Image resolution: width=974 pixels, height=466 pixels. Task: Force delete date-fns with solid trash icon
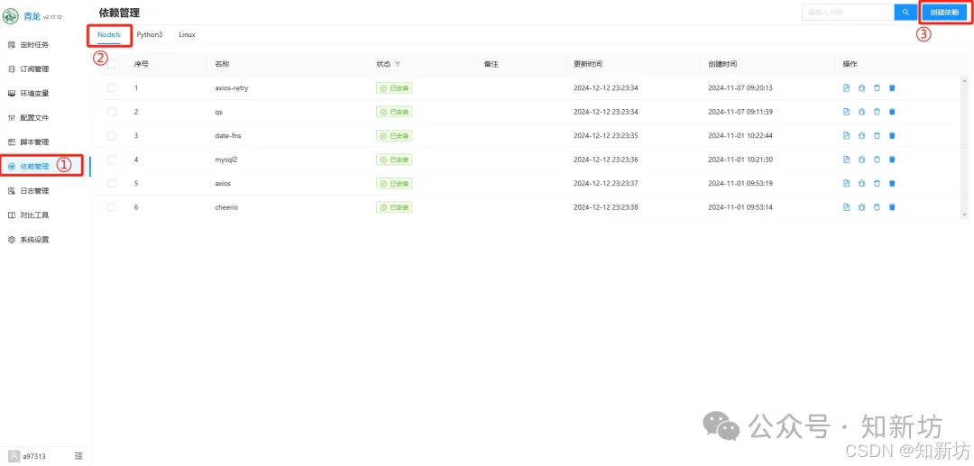(x=892, y=135)
